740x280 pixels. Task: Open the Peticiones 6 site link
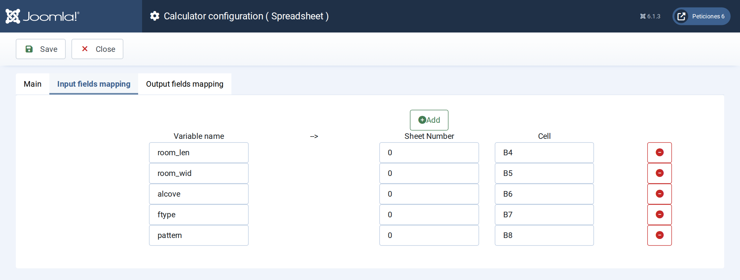coord(701,16)
